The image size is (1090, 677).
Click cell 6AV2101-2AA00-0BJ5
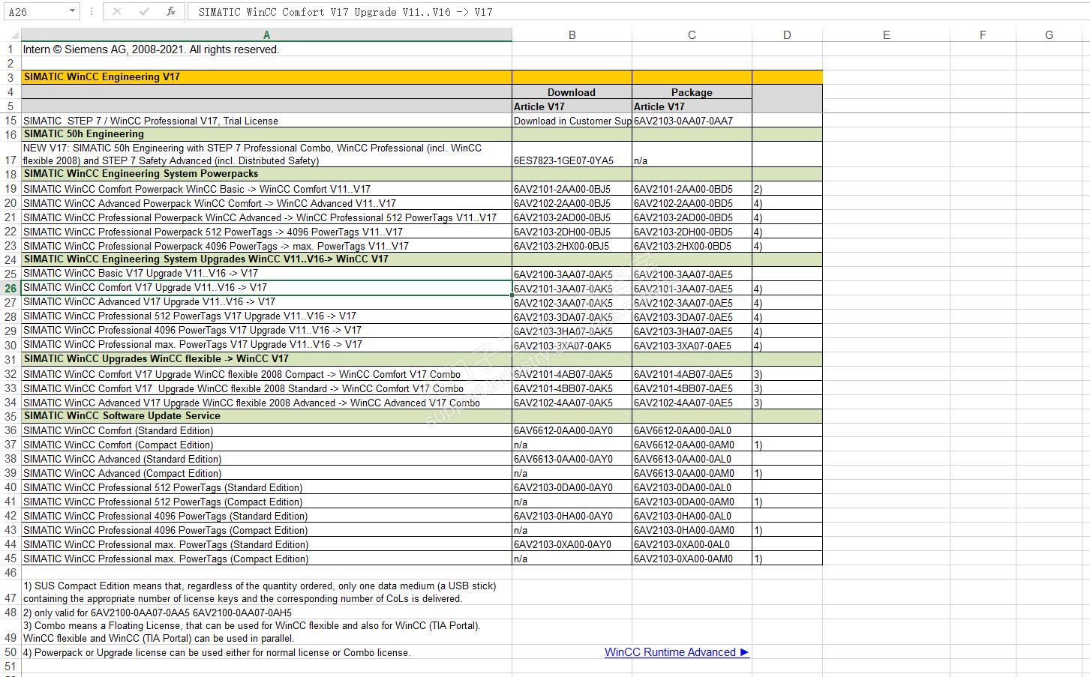coord(572,189)
